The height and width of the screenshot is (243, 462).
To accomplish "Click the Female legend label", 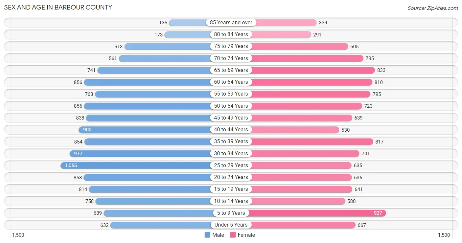I will (246, 235).
